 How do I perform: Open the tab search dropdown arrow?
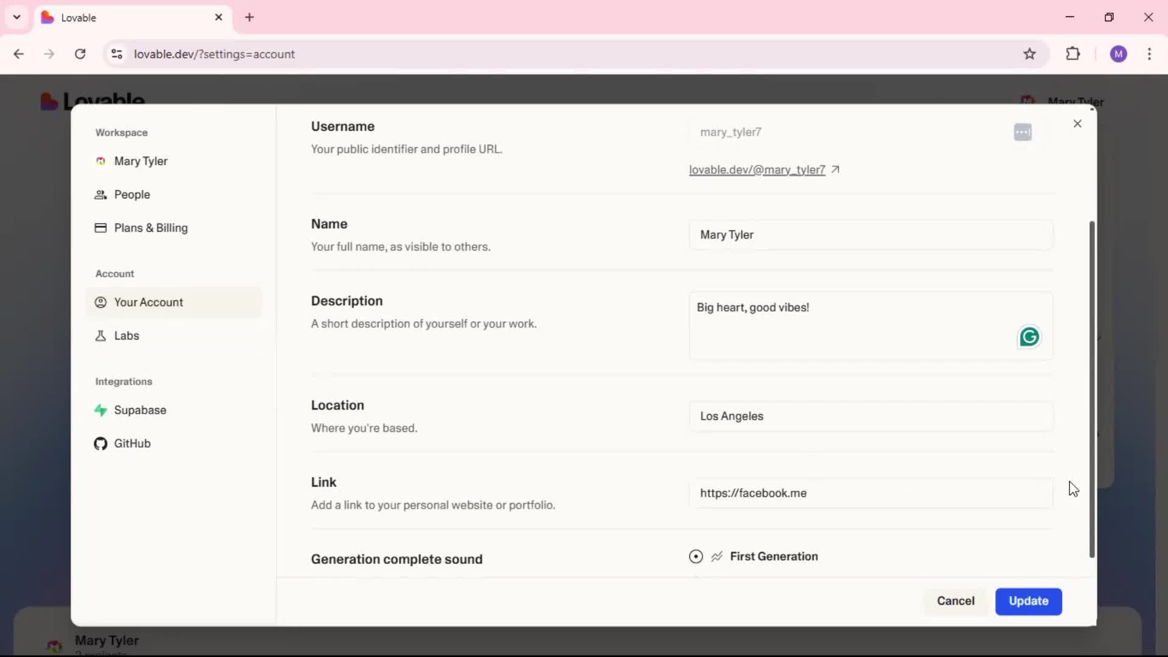[x=16, y=17]
